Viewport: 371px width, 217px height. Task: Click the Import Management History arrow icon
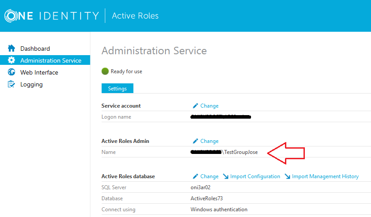[287, 176]
